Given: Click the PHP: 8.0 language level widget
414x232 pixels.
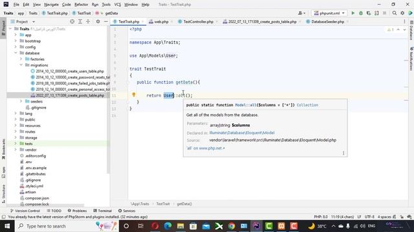Looking at the screenshot, I should coord(321,217).
